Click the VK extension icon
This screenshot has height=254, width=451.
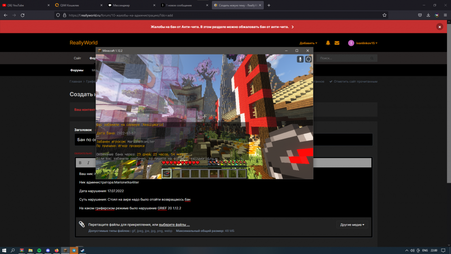437,15
